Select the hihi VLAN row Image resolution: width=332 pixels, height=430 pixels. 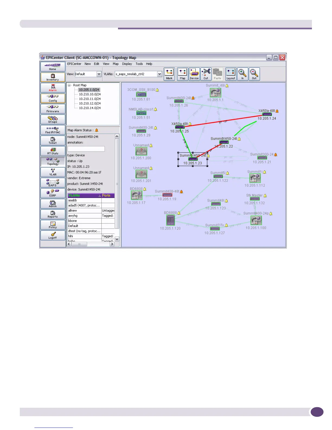(91, 236)
